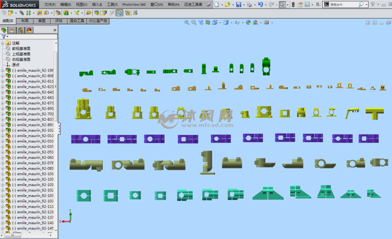This screenshot has width=392, height=239.
Task: Select the 前视基准面 front plane item
Action: tap(21, 48)
